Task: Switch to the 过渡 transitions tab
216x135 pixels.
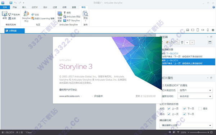Action: point(55,7)
